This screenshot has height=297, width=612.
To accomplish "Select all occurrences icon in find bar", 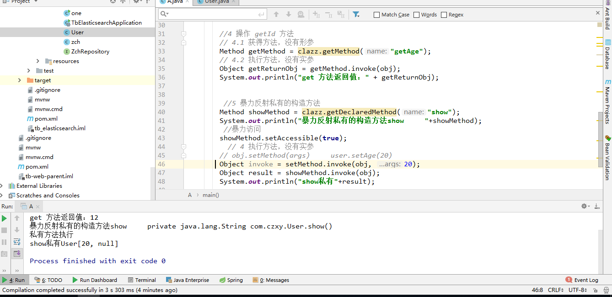I will (x=341, y=15).
